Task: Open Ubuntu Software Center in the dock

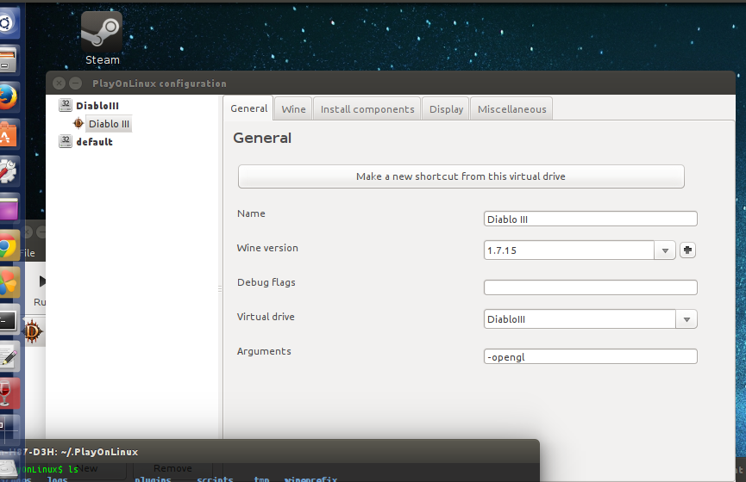Action: tap(8, 134)
